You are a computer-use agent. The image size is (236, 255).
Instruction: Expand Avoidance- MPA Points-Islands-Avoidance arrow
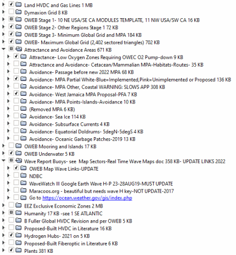[8, 101]
